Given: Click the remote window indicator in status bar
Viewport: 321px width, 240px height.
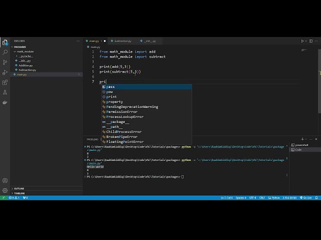Looking at the screenshot, I should click(x=4, y=198).
